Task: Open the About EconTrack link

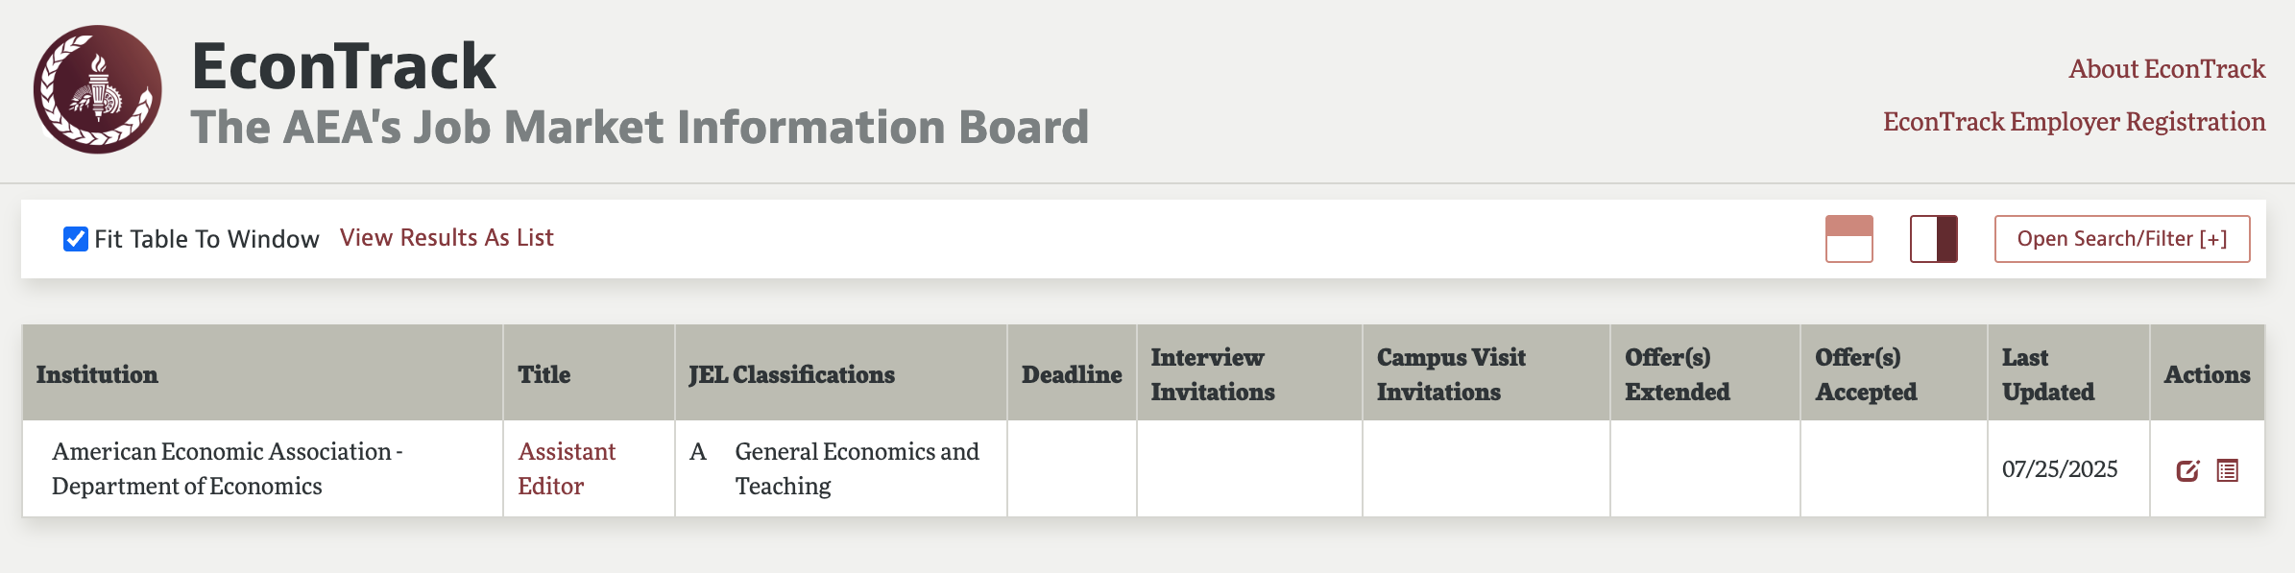Action: pos(2166,69)
